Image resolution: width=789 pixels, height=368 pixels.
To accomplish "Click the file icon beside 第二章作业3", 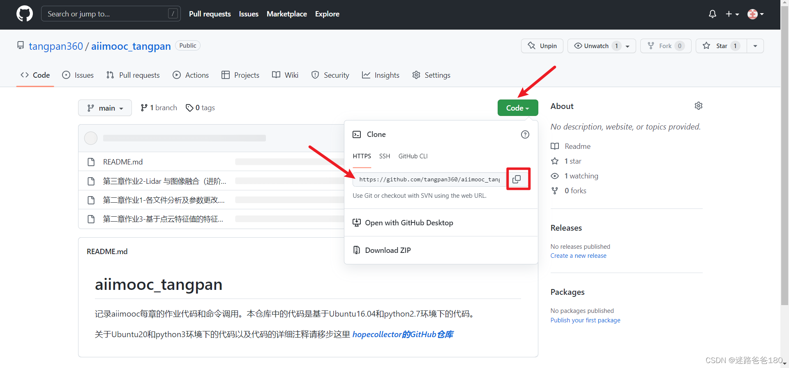I will click(x=91, y=219).
